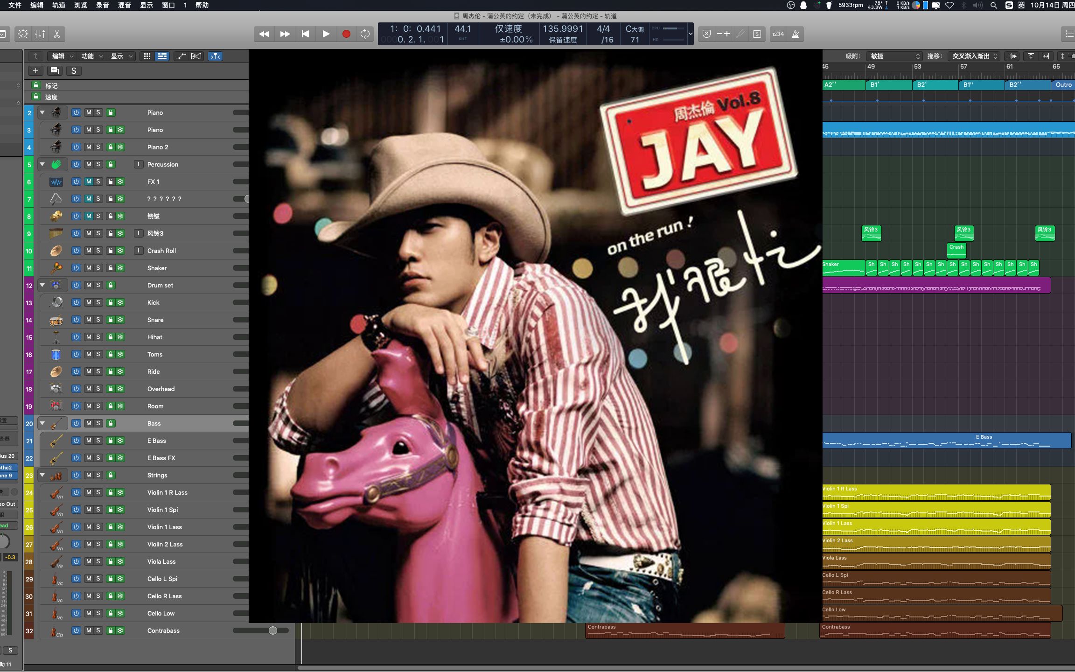Click the Contrabass track icon

(56, 630)
